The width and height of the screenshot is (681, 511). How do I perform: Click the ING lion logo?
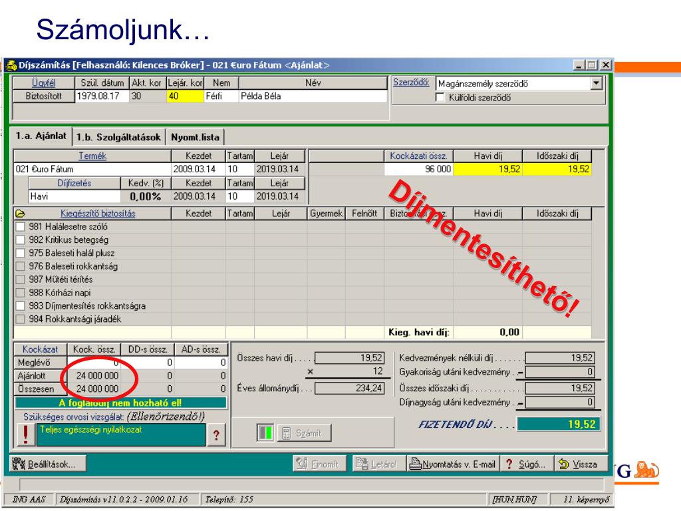(646, 470)
